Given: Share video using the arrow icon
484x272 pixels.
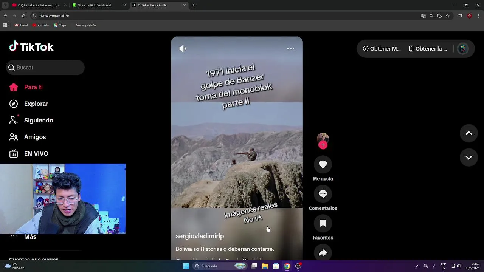Looking at the screenshot, I should click(x=323, y=253).
